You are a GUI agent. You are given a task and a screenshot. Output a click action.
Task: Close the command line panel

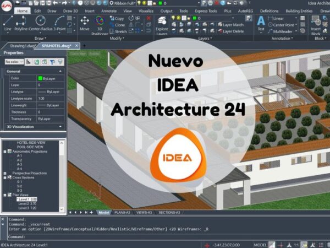click(x=3, y=219)
